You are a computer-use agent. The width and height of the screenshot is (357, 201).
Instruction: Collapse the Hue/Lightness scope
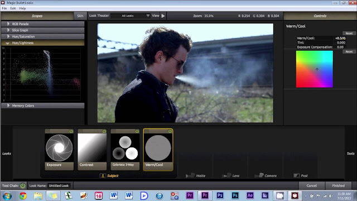[43, 43]
